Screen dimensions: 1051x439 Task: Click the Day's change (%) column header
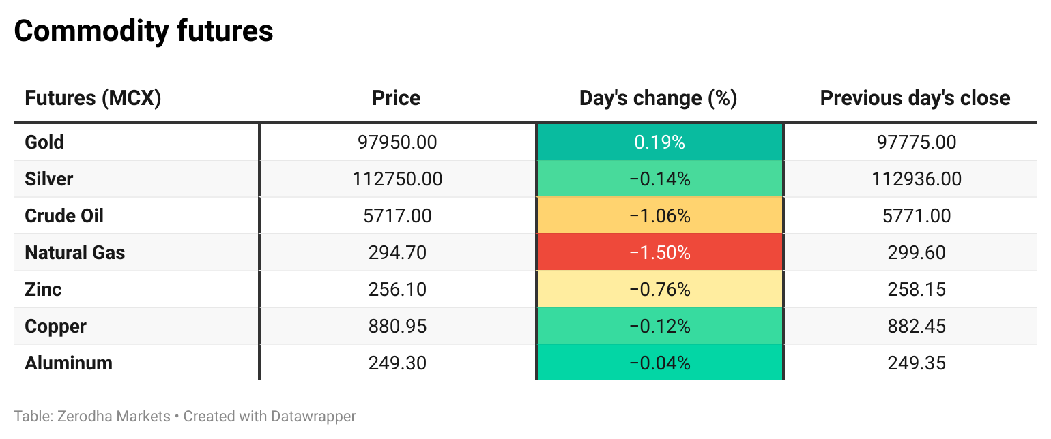pos(658,98)
